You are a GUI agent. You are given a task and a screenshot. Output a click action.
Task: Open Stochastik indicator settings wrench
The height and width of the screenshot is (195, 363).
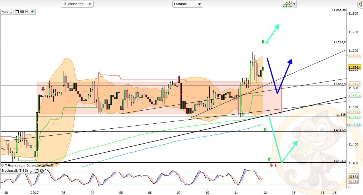coord(31,171)
